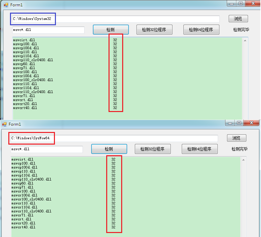Screen dimensions: 261x237
Task: Click the Form1 app icon in lower title bar
Action: 4,124
